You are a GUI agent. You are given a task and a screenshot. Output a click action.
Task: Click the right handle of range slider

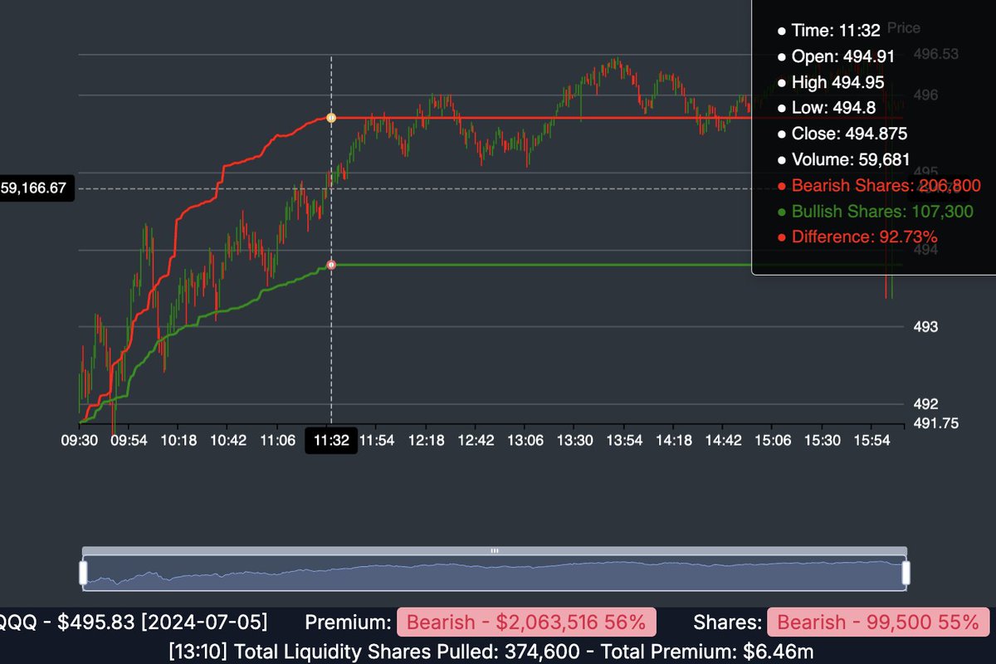coord(906,573)
